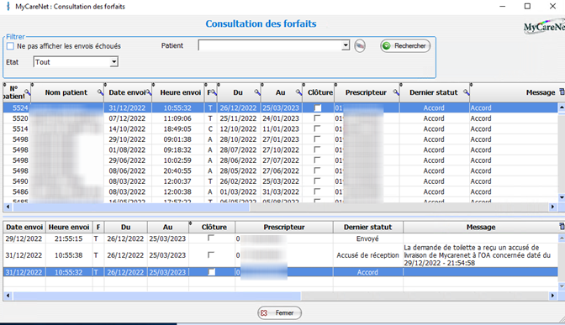Screen dimensions: 565x325
Task: Click search icon in N° patient column header
Action: tap(28, 92)
